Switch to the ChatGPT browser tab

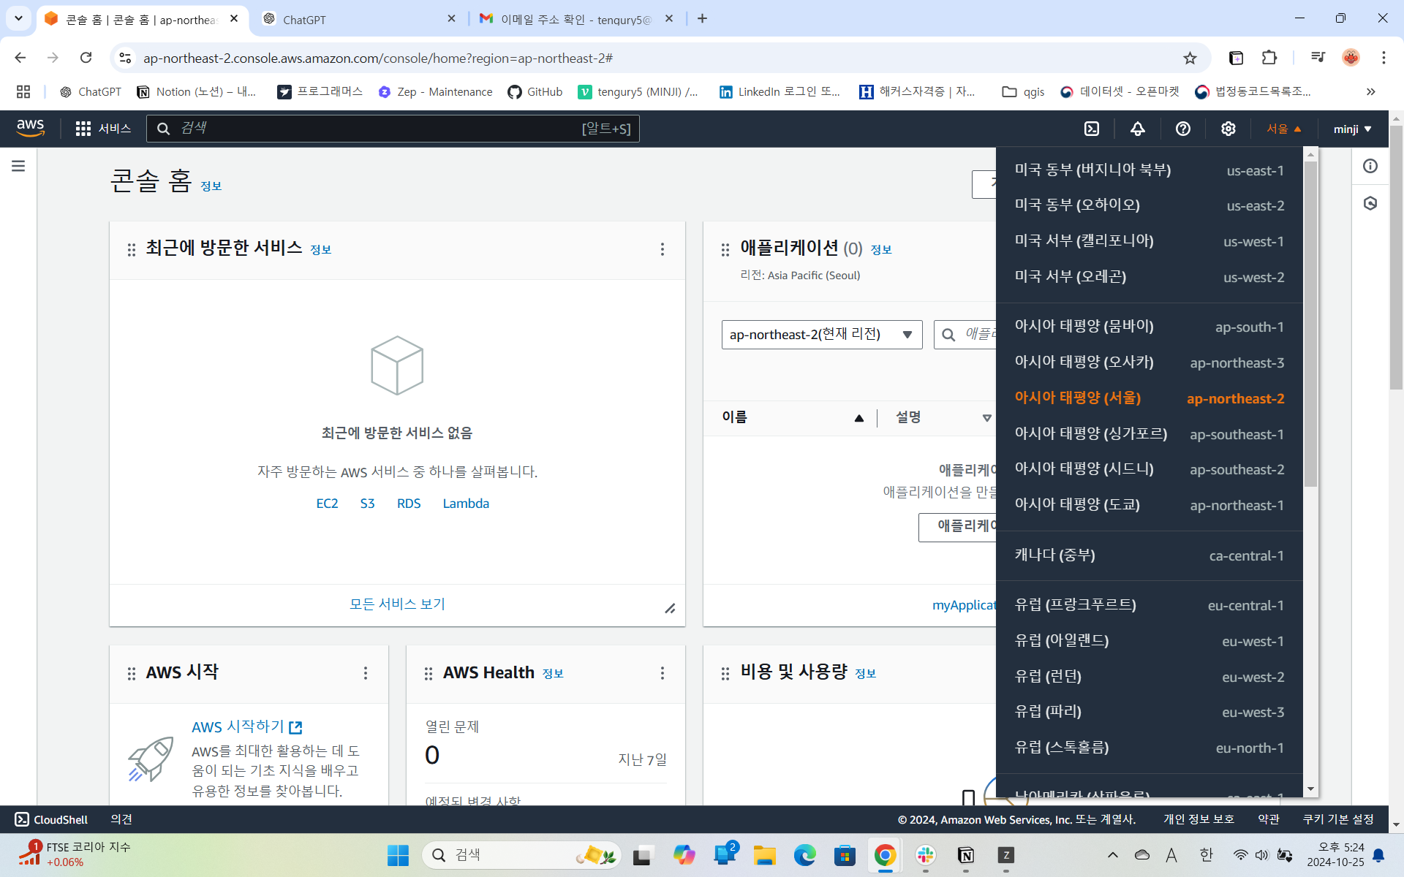(x=359, y=19)
